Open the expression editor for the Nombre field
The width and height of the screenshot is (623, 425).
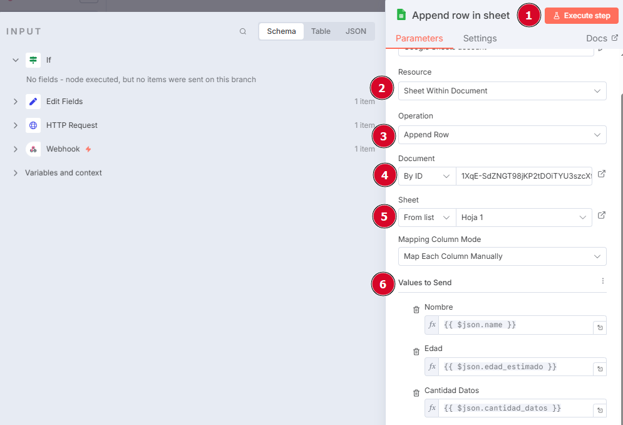pyautogui.click(x=600, y=327)
